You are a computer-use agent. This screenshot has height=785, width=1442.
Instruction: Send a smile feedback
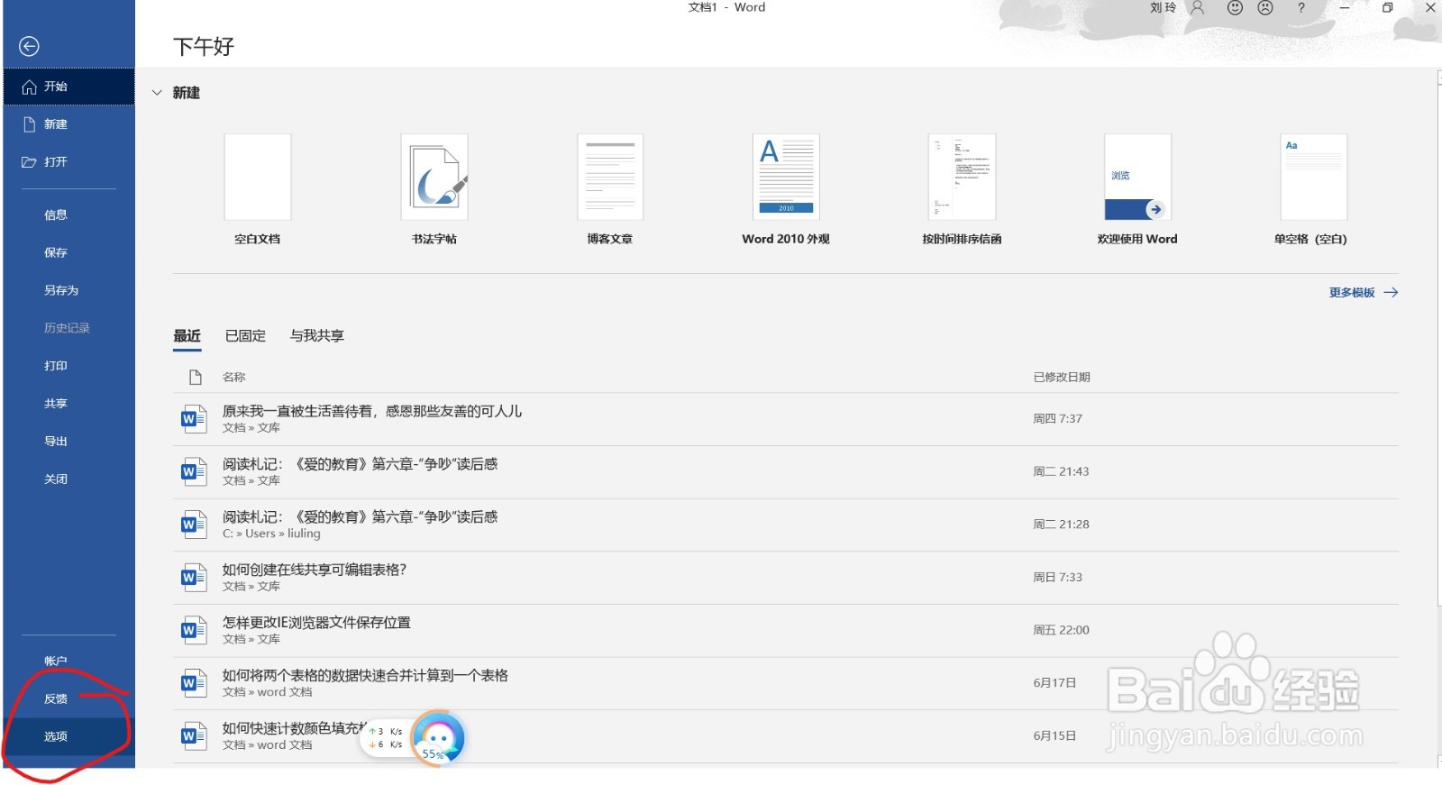click(1236, 7)
